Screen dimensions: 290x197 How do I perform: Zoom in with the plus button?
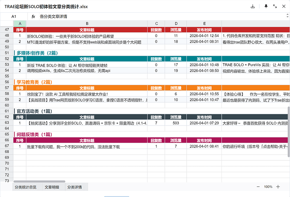point(278,187)
